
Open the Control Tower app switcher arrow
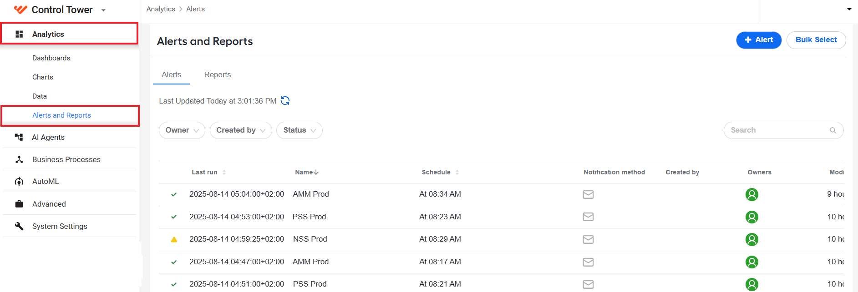[x=103, y=10]
